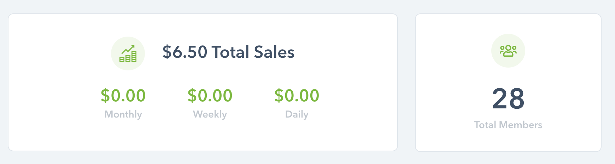This screenshot has width=615, height=164.
Task: Click the $0.00 amount above Daily
Action: [297, 95]
